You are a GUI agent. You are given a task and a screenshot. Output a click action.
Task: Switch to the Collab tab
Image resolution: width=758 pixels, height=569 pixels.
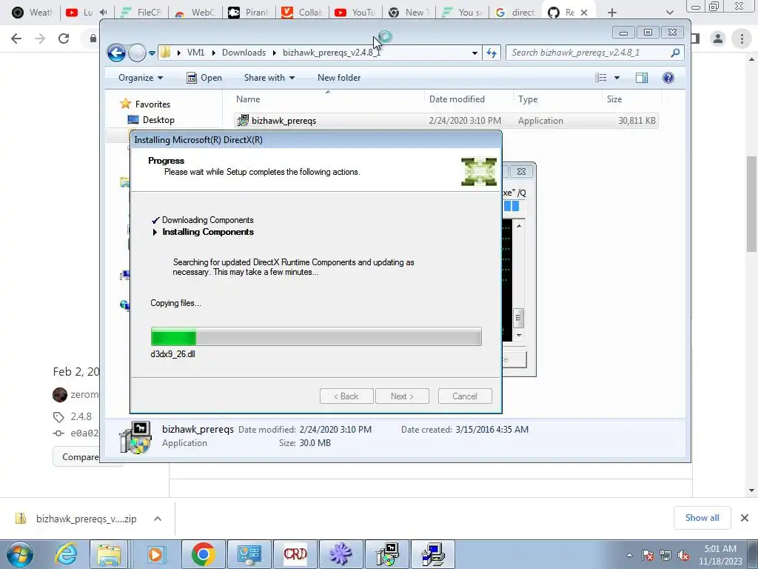pos(302,13)
